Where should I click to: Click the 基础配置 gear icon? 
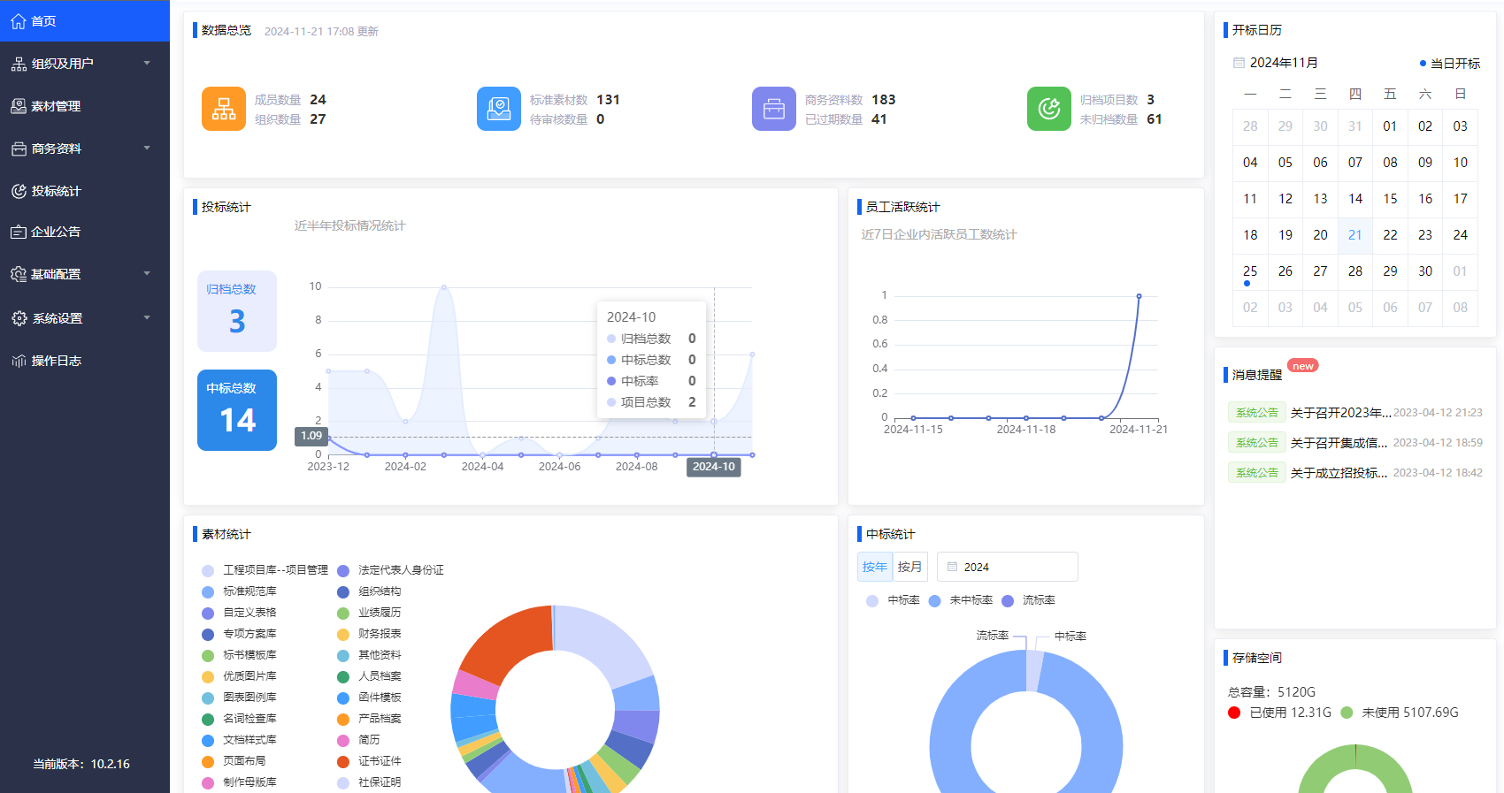(19, 274)
